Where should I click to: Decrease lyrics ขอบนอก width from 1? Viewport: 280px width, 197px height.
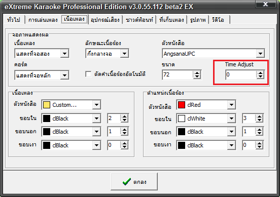click(124, 134)
